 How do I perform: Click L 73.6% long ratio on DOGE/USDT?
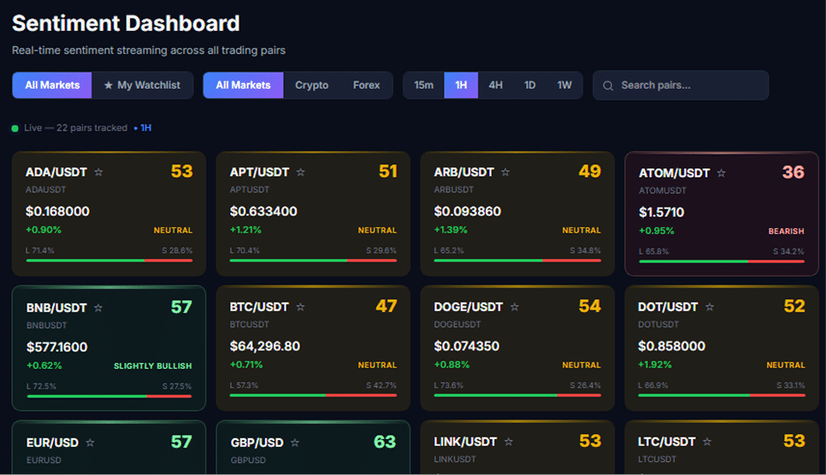(448, 385)
